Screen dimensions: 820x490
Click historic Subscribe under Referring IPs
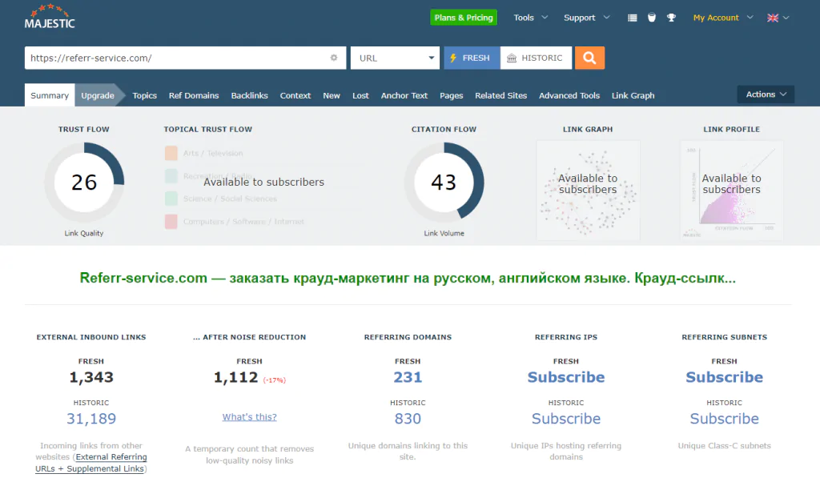click(x=566, y=419)
